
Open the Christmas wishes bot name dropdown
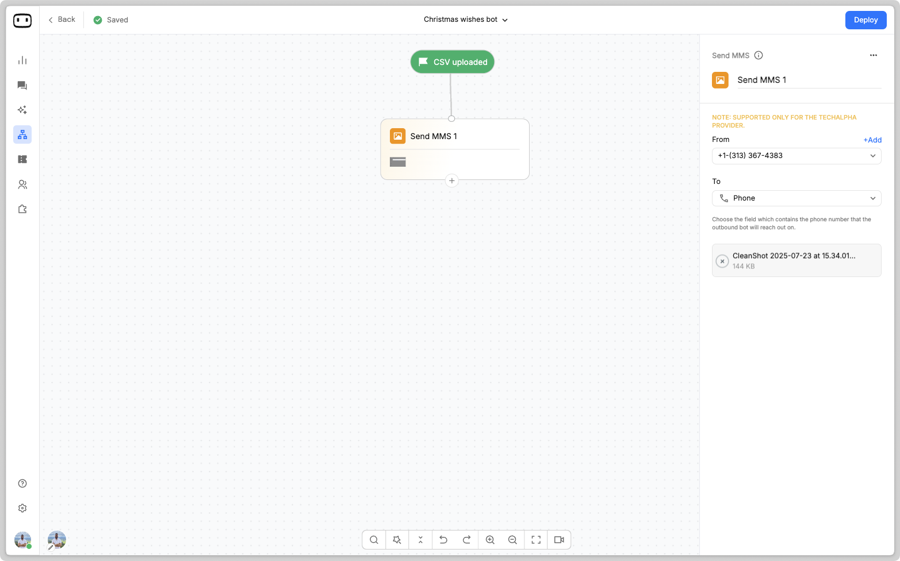tap(465, 20)
